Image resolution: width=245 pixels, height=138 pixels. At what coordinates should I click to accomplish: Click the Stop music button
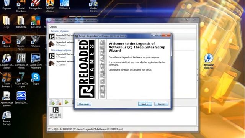84,104
